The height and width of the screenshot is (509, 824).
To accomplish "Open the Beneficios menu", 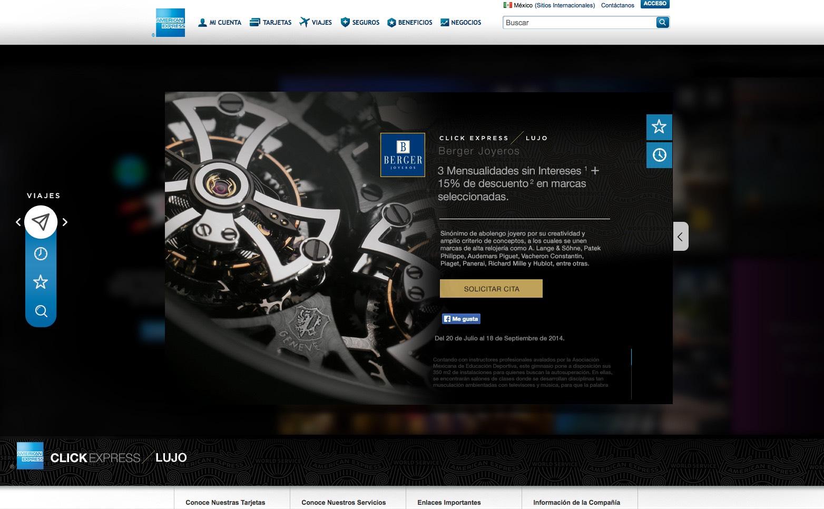I will coord(409,23).
